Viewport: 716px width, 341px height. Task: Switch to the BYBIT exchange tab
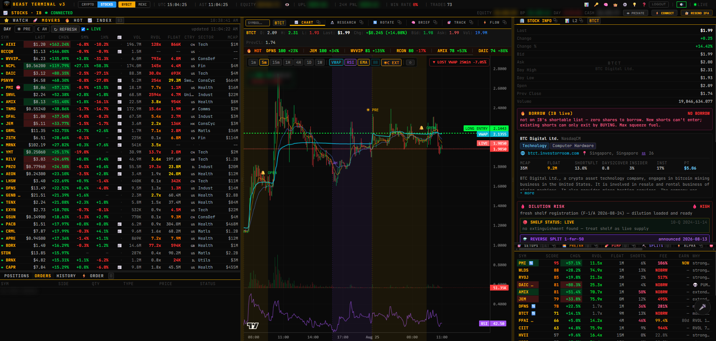127,5
